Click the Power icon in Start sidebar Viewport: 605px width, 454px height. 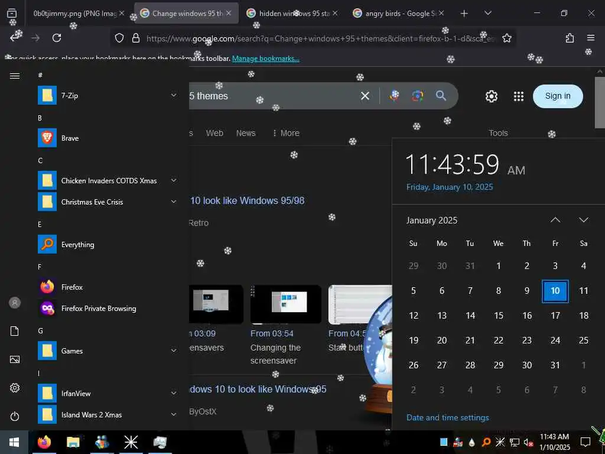pyautogui.click(x=15, y=416)
